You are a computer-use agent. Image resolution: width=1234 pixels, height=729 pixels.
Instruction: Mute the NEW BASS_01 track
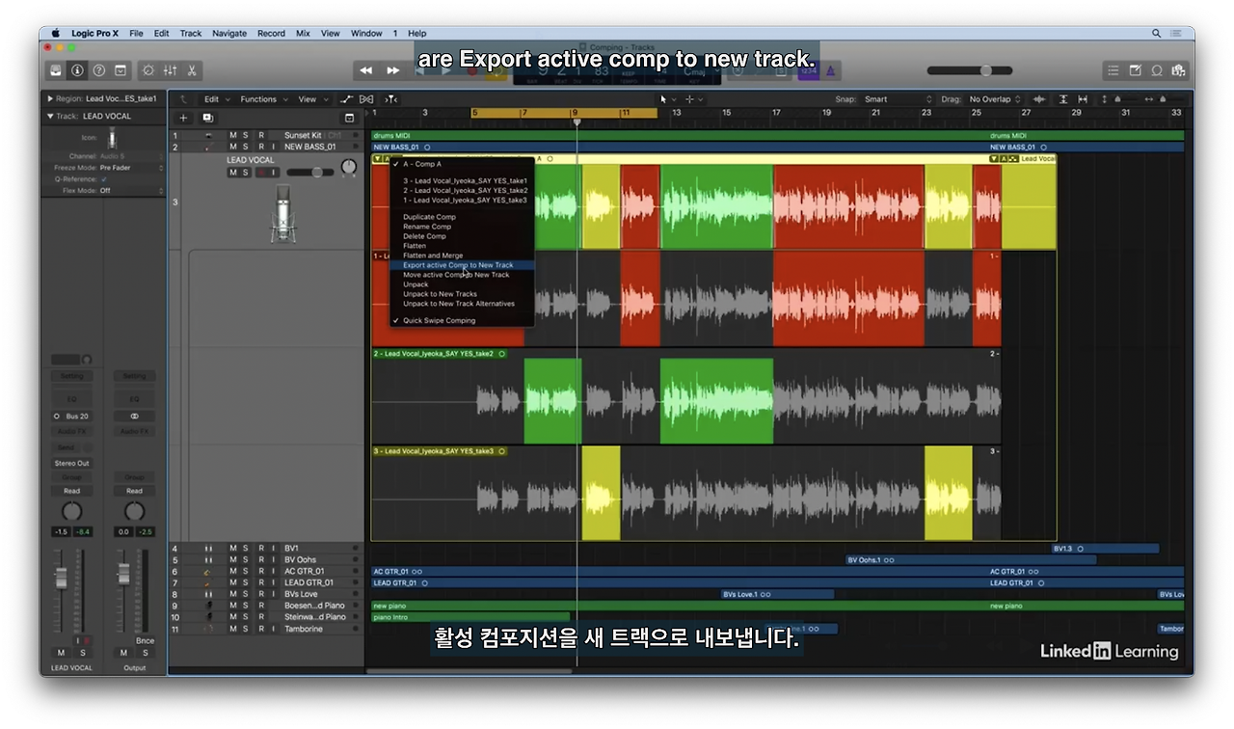pyautogui.click(x=232, y=147)
